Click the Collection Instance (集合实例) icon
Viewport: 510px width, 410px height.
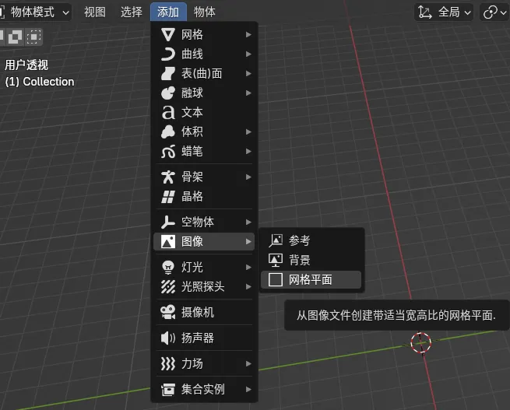[168, 390]
